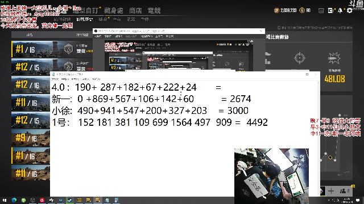This screenshot has height=204, width=364.
Task: Open the 商店 tab in PUBG menu
Action: [135, 11]
